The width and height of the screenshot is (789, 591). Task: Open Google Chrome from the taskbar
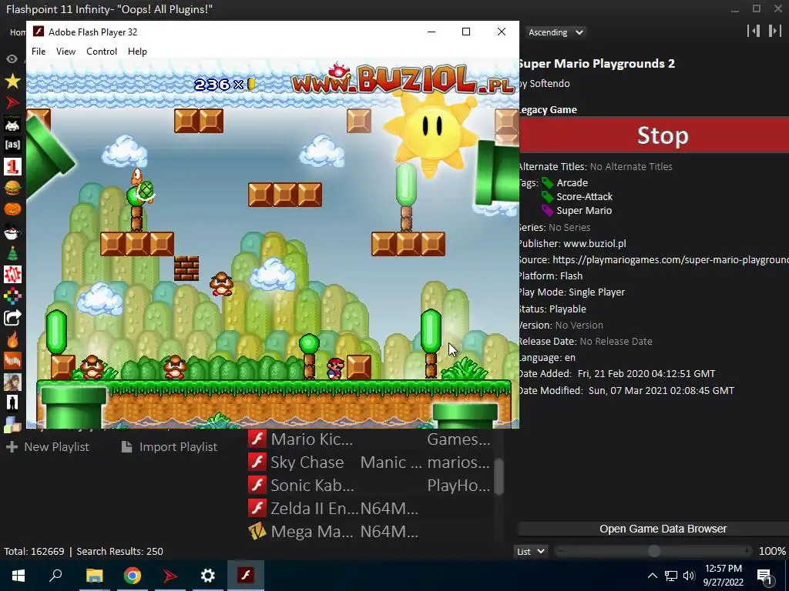[x=133, y=576]
